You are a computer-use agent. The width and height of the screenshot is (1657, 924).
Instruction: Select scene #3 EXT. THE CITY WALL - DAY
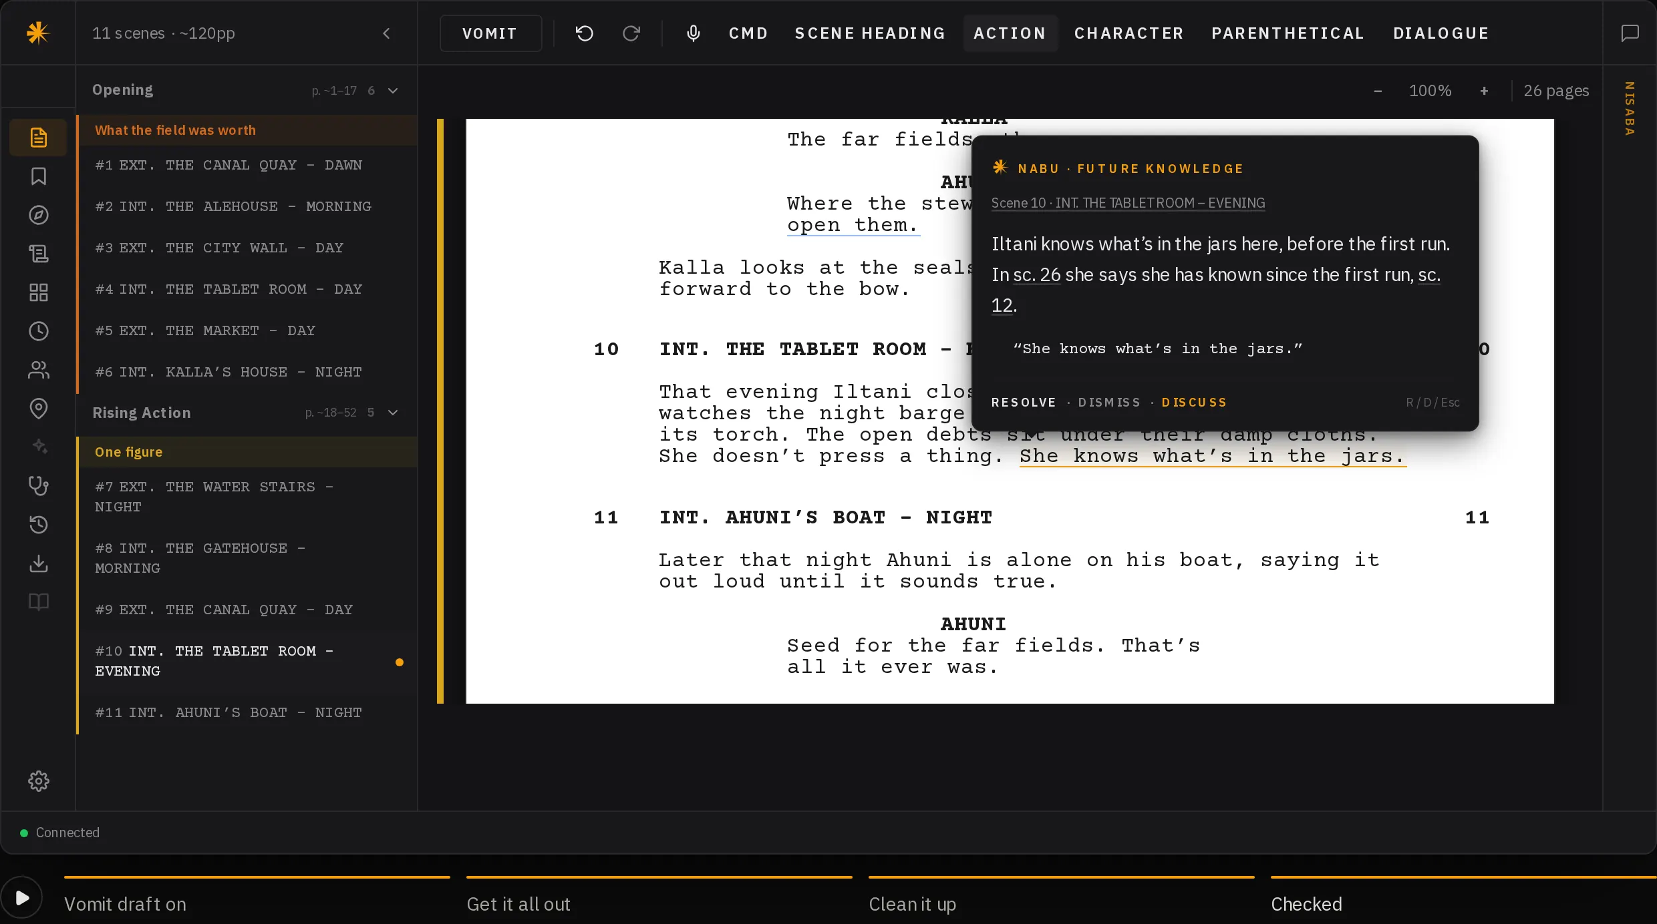click(247, 248)
